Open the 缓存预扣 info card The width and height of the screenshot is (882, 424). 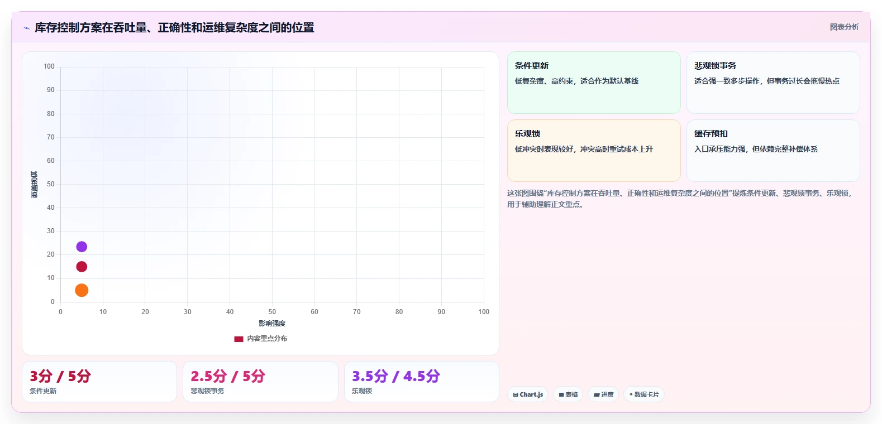773,151
